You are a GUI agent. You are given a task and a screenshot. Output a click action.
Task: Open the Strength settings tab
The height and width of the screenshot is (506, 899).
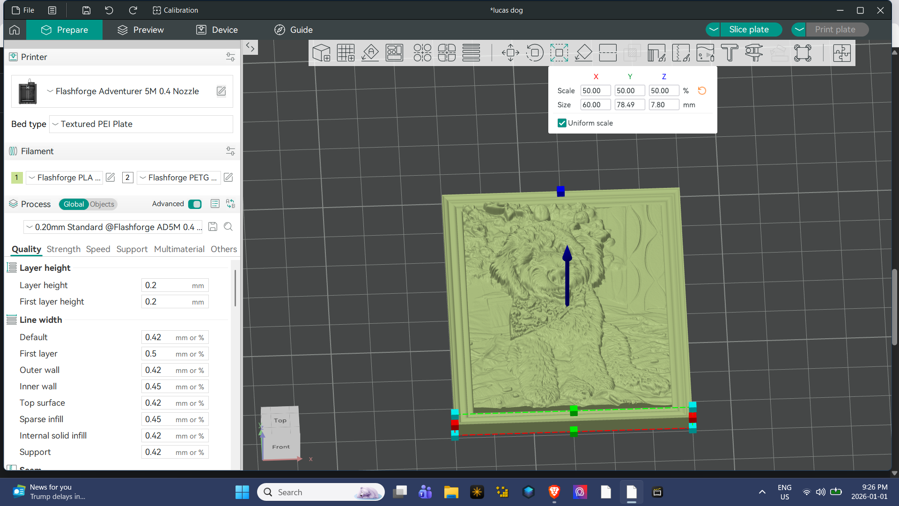pyautogui.click(x=63, y=249)
